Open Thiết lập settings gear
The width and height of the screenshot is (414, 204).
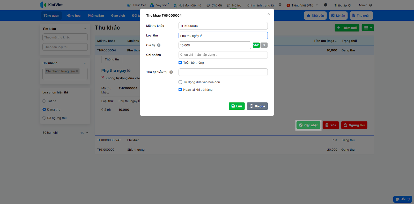[350, 5]
